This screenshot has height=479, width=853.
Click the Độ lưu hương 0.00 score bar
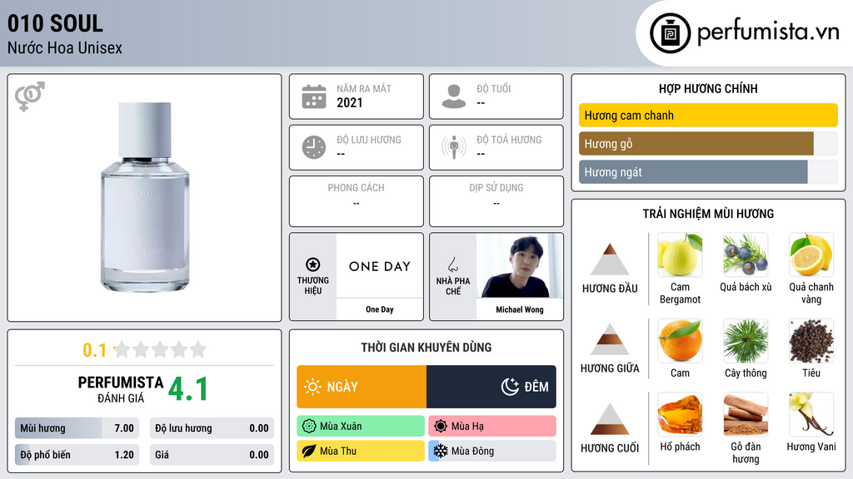[212, 428]
